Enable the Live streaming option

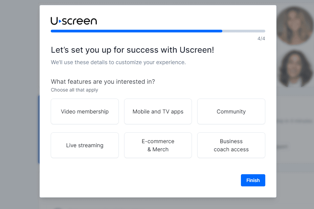(x=85, y=145)
